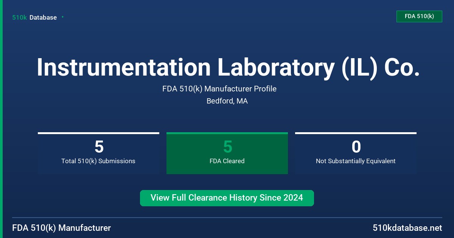The width and height of the screenshot is (454, 238).
Task: Click the FDA 510(k) Manufacturer footer label
Action: (62, 228)
